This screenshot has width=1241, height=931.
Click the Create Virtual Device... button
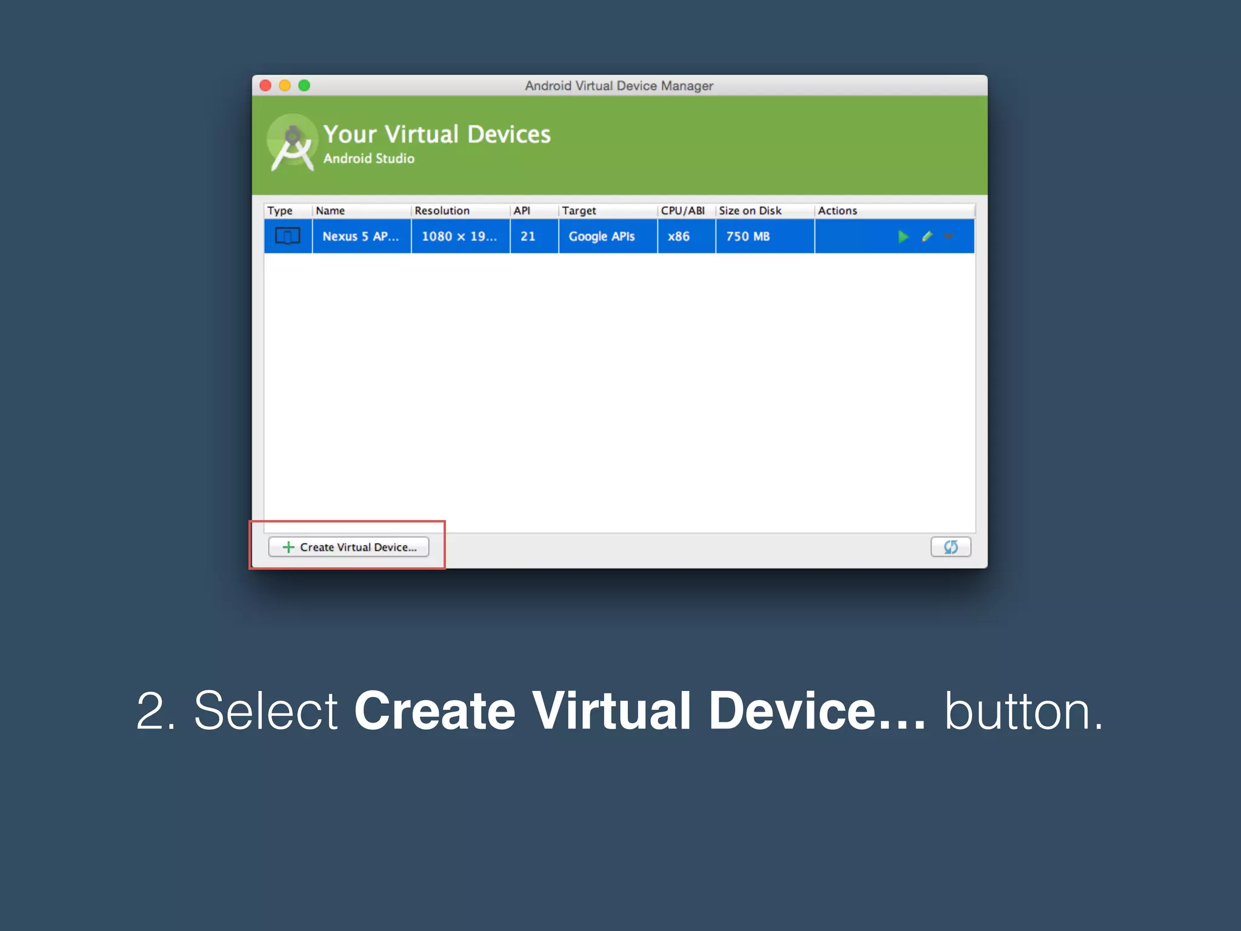pyautogui.click(x=348, y=547)
